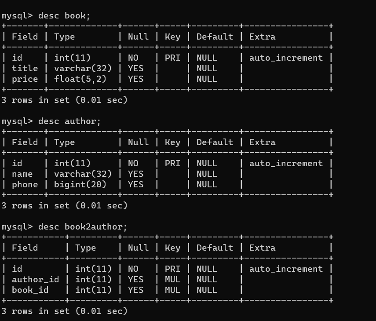Select 'author_id' field in book2author table
This screenshot has width=376, height=321.
coord(36,280)
